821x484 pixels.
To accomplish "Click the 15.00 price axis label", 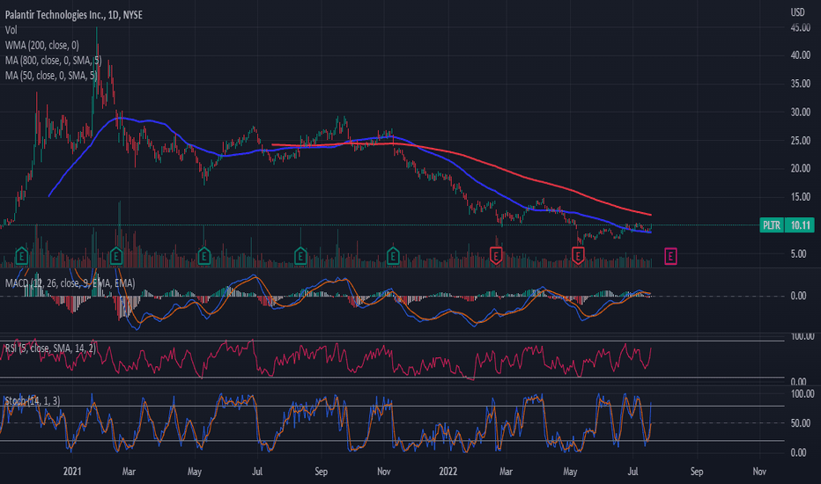I will pos(801,197).
